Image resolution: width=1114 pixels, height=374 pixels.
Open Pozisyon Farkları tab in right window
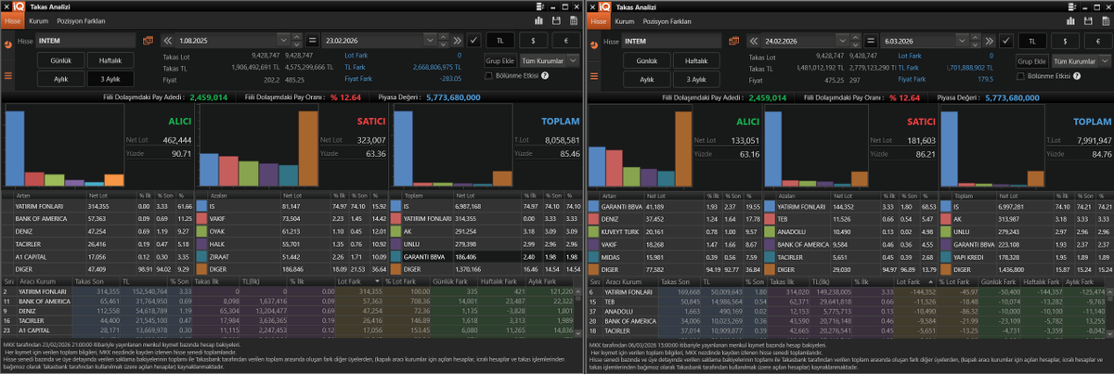667,19
